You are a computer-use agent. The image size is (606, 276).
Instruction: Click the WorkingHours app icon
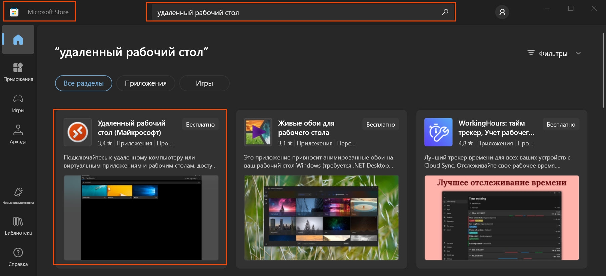438,132
